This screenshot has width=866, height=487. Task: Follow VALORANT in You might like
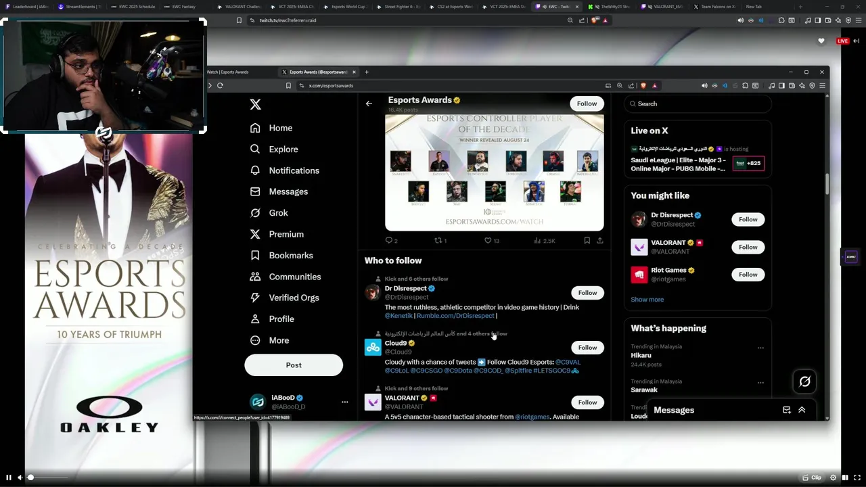(x=748, y=247)
